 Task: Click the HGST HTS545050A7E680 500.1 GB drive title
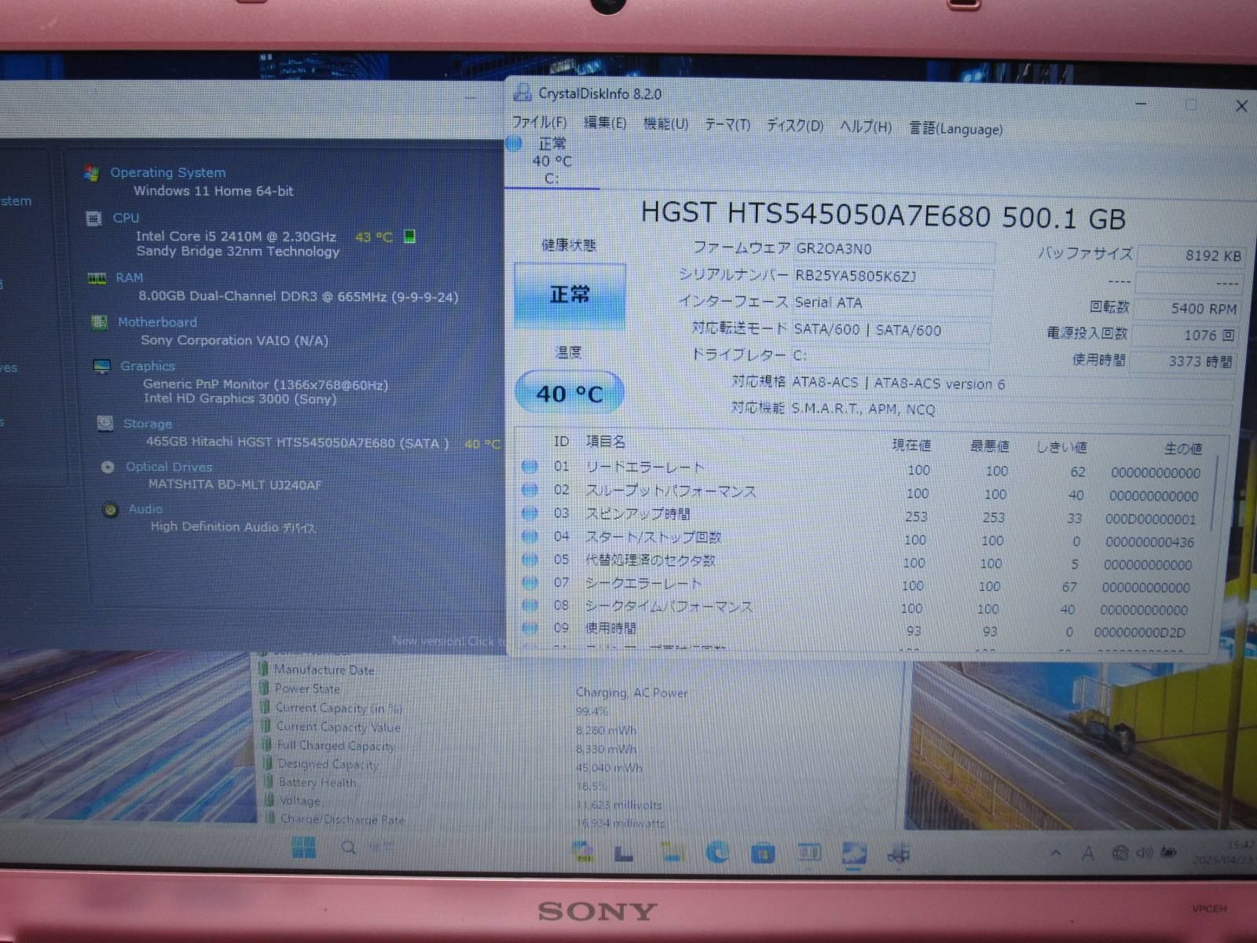(883, 215)
